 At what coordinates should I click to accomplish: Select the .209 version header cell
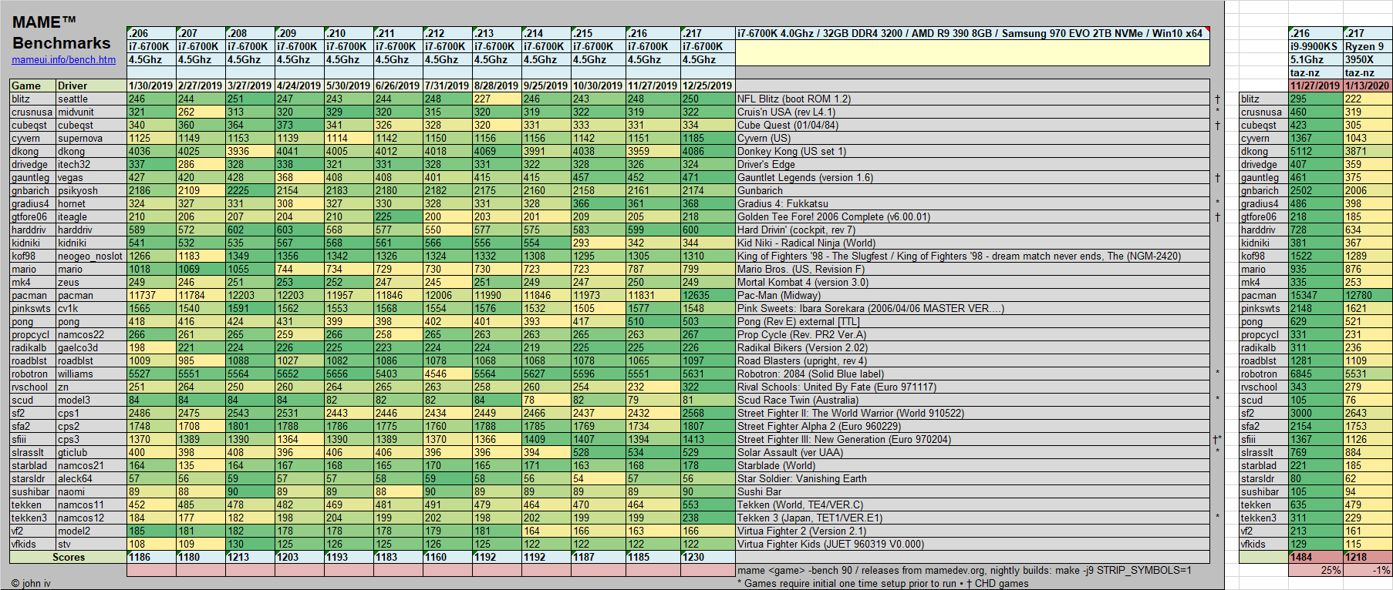click(x=299, y=33)
